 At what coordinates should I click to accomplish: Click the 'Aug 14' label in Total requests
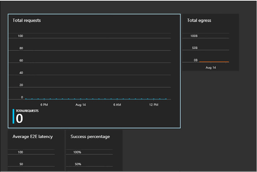tap(81, 105)
